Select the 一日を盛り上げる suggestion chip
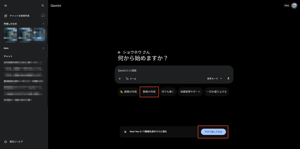Screen dimensions: 300x149 tap(216, 92)
